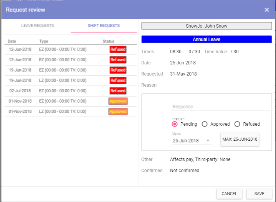Switch to the Leave Requests tab
This screenshot has width=276, height=202.
point(37,26)
